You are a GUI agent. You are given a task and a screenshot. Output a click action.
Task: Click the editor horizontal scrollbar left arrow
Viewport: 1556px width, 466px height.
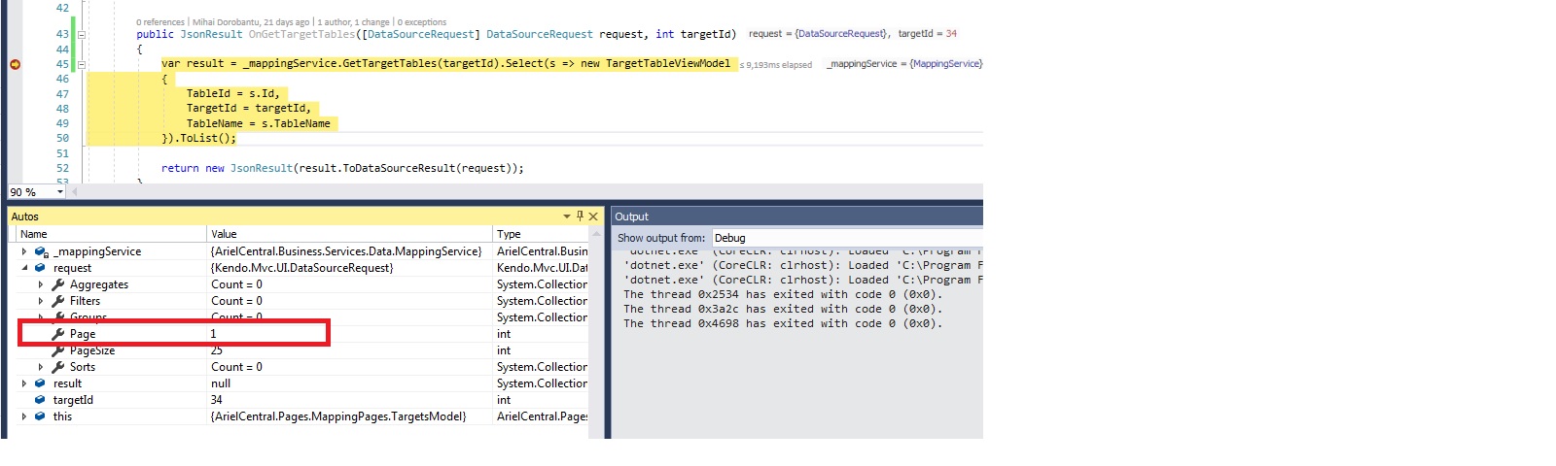click(76, 191)
